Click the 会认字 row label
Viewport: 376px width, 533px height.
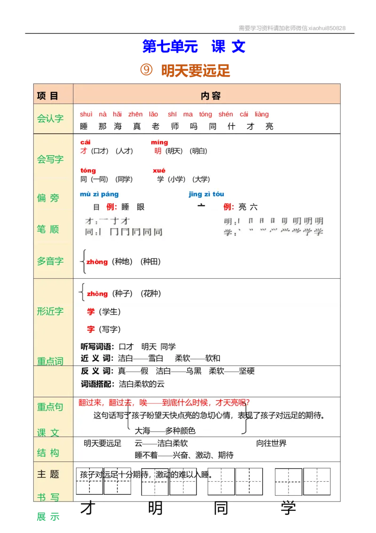tap(51, 118)
